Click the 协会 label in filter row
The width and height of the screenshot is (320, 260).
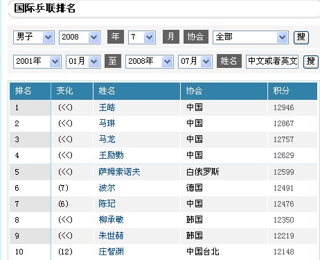pos(196,37)
